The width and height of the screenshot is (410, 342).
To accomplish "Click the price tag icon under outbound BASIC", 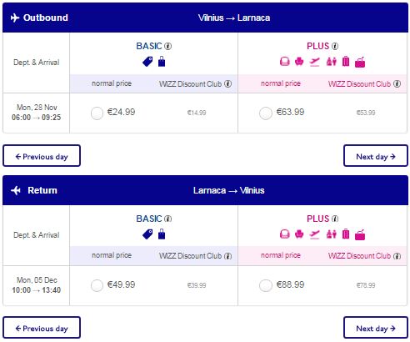I will pyautogui.click(x=147, y=62).
